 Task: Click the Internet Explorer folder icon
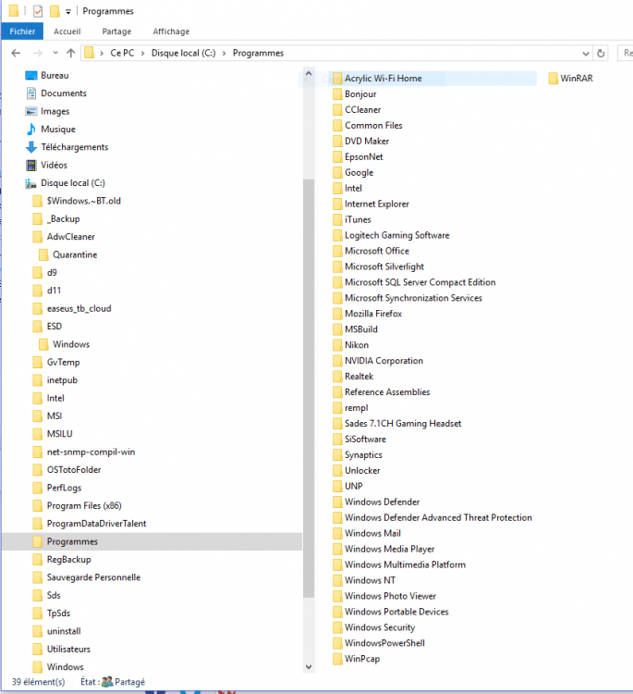(337, 204)
